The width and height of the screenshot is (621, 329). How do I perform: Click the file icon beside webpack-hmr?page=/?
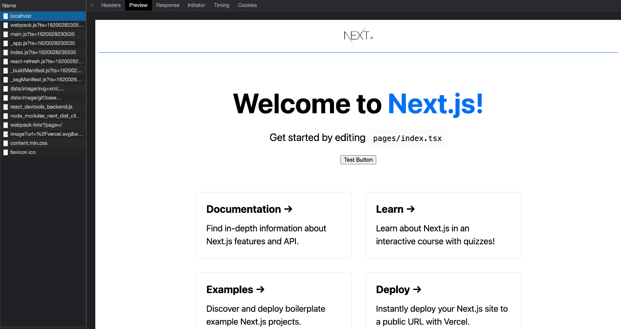[6, 125]
